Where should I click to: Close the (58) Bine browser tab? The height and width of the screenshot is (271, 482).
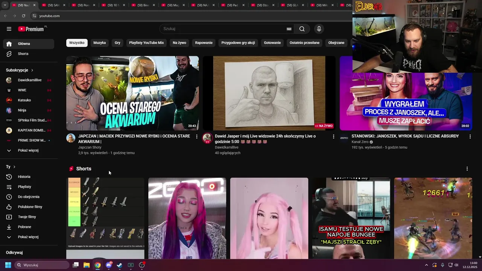point(154,5)
